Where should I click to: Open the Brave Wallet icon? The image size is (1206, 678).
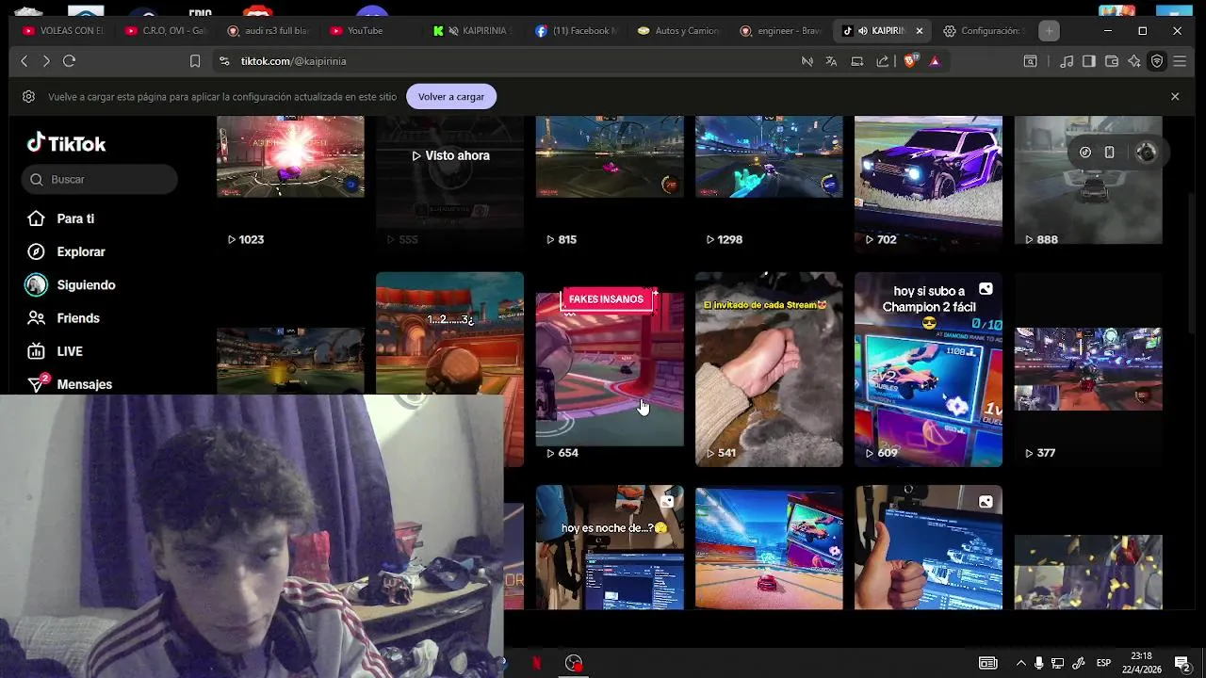[x=1112, y=61]
